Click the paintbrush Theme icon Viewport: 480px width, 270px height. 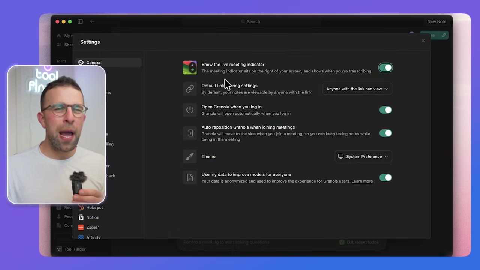pyautogui.click(x=190, y=156)
